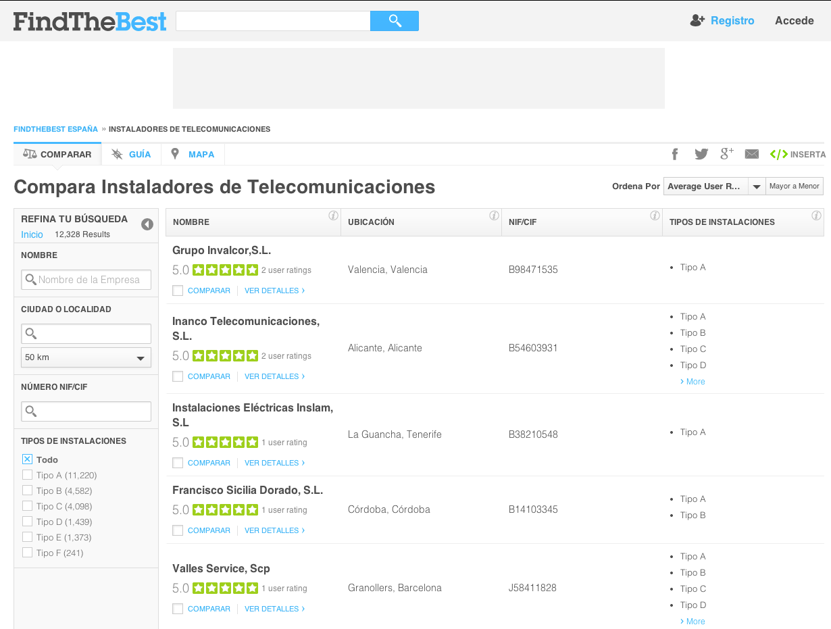
Task: Open the 50 km distance dropdown
Action: click(x=86, y=357)
